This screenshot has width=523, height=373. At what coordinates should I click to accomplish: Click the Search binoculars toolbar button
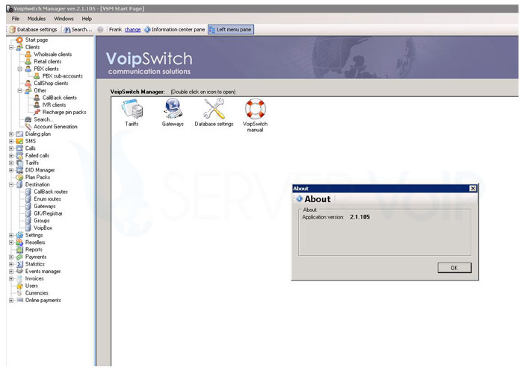click(78, 30)
